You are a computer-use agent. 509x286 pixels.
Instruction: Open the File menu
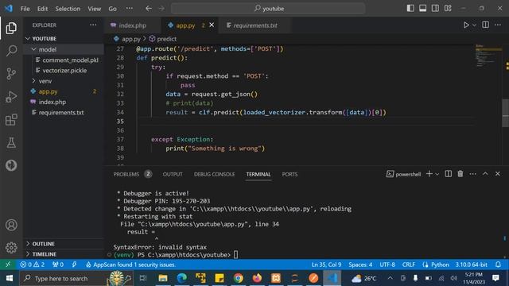click(25, 9)
